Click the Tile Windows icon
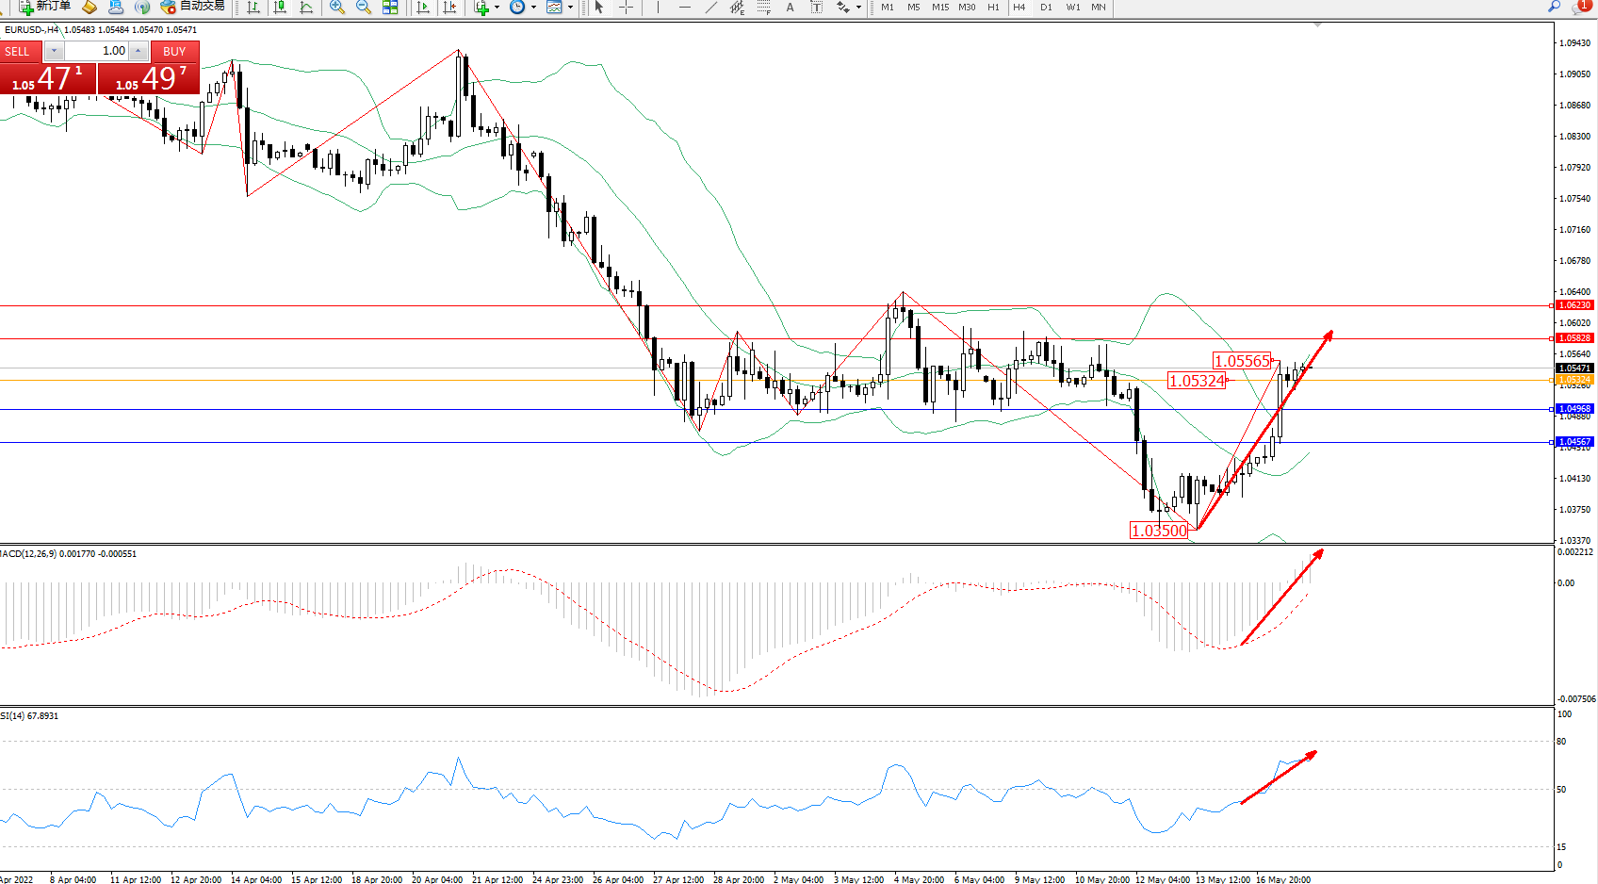This screenshot has width=1598, height=884. coord(390,8)
